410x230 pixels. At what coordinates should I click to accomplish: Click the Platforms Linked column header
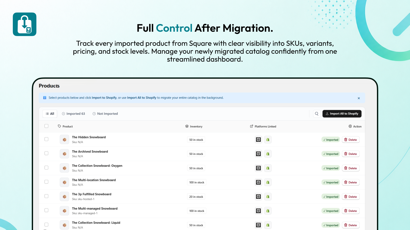coord(263,126)
